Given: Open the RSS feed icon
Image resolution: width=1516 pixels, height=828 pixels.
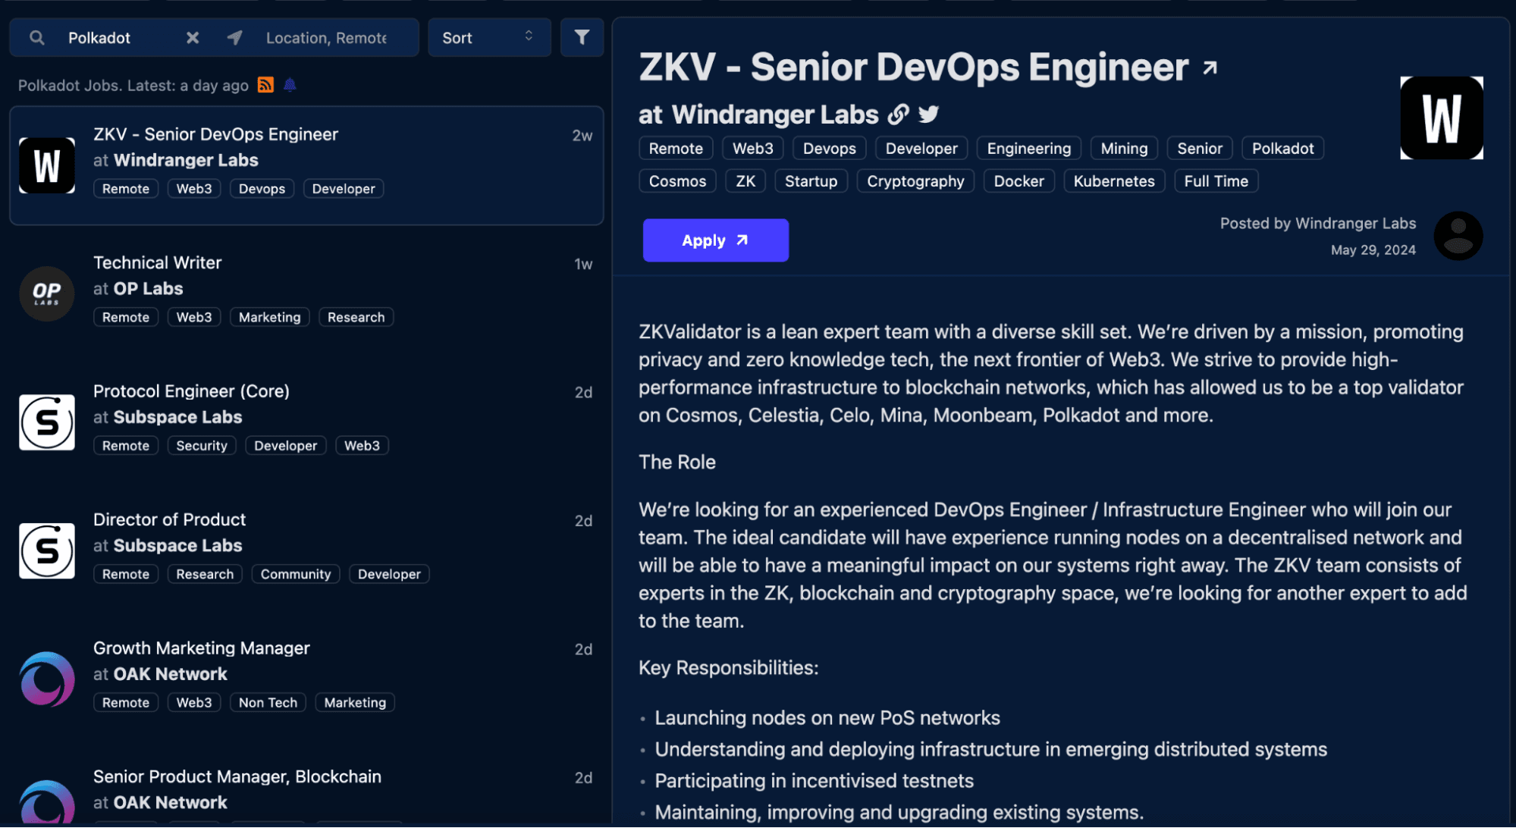Looking at the screenshot, I should (x=265, y=85).
